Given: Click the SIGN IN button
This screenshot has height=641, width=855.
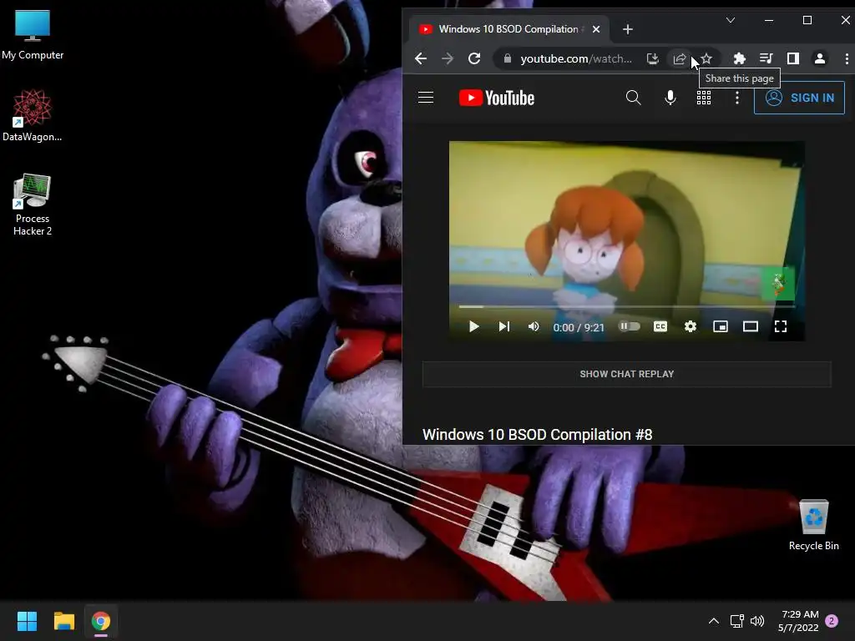Looking at the screenshot, I should pyautogui.click(x=799, y=98).
